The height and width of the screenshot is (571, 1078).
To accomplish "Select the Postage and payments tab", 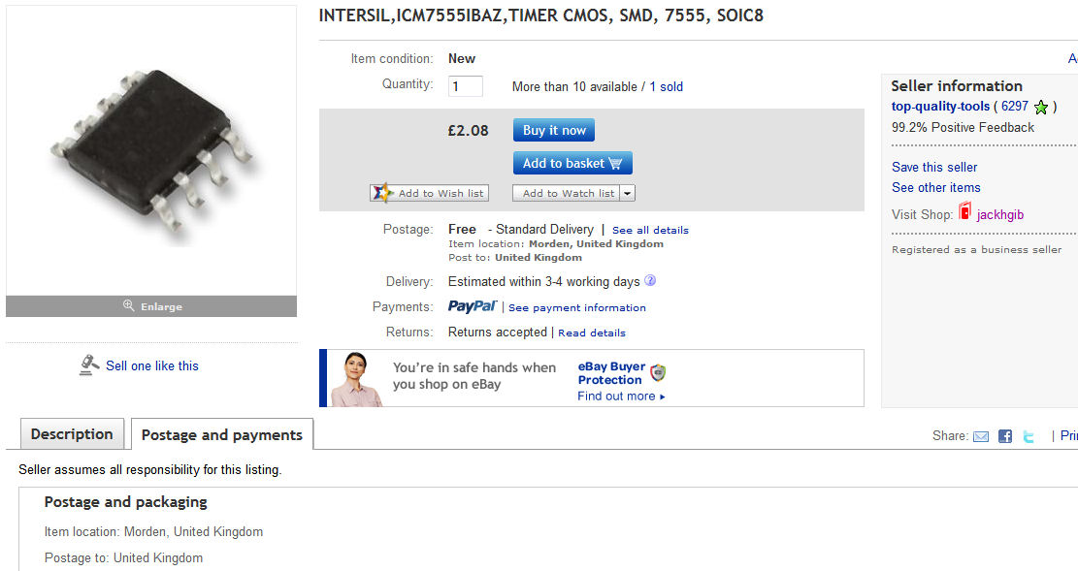I will tap(222, 435).
